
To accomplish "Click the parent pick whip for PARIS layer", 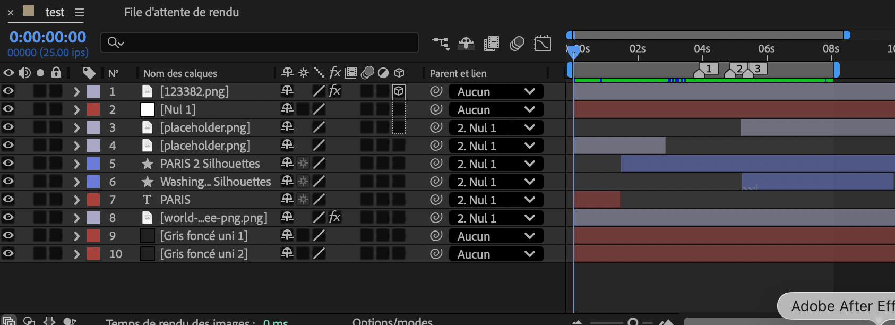I will click(436, 200).
